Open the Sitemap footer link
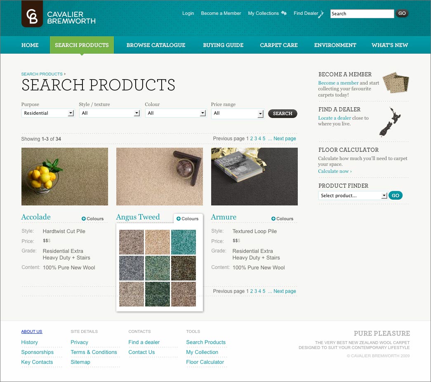Screen dimensions: 431x382 coord(80,362)
